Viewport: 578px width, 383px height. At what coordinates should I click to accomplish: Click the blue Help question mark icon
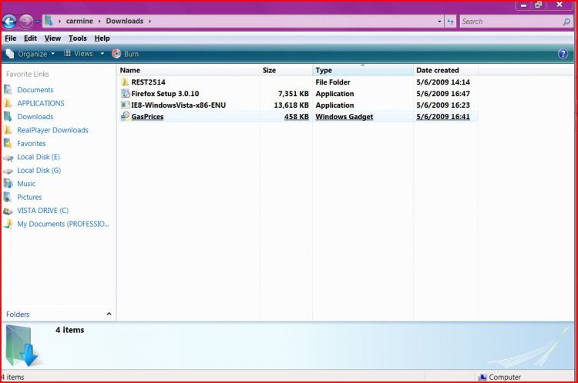[x=563, y=54]
